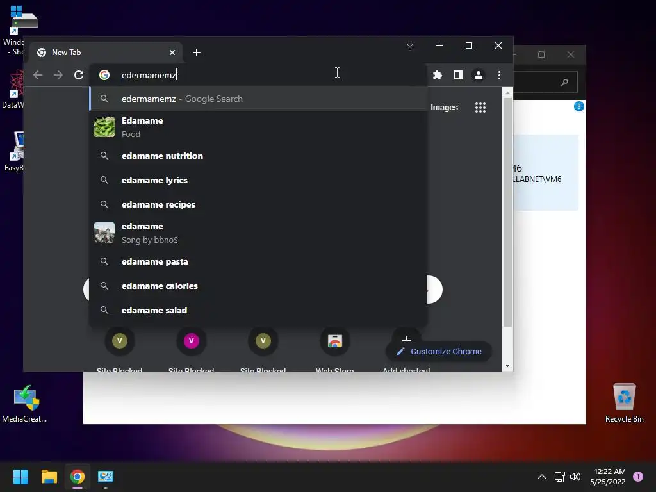Choose edamame calories suggestion
This screenshot has height=492, width=656.
click(259, 286)
